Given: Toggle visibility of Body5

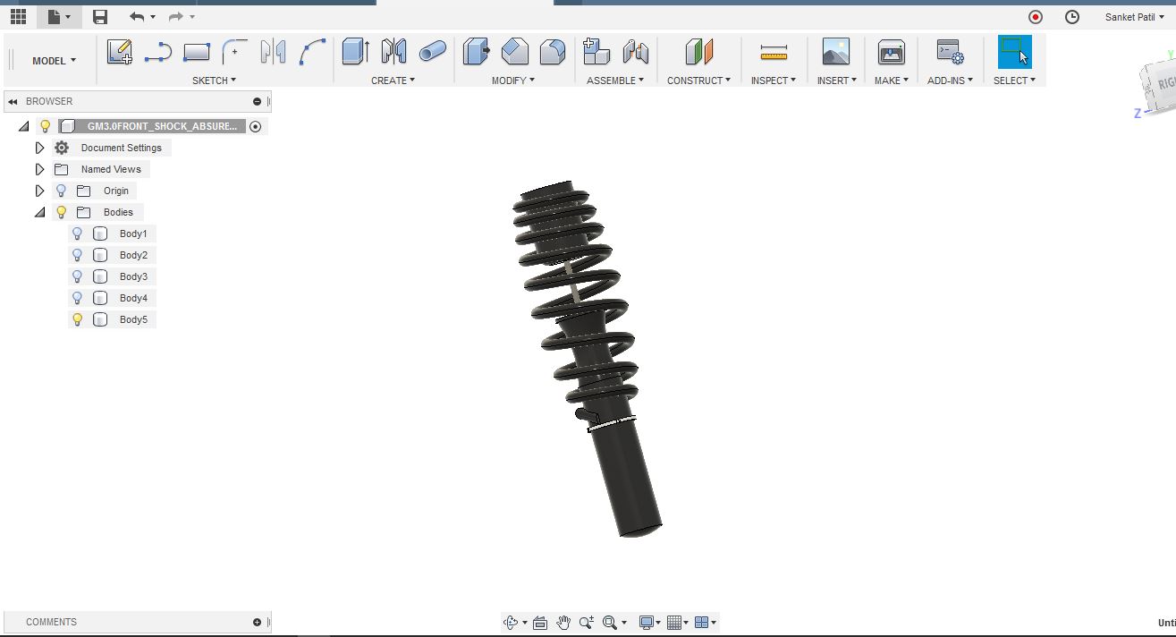Looking at the screenshot, I should click(77, 319).
